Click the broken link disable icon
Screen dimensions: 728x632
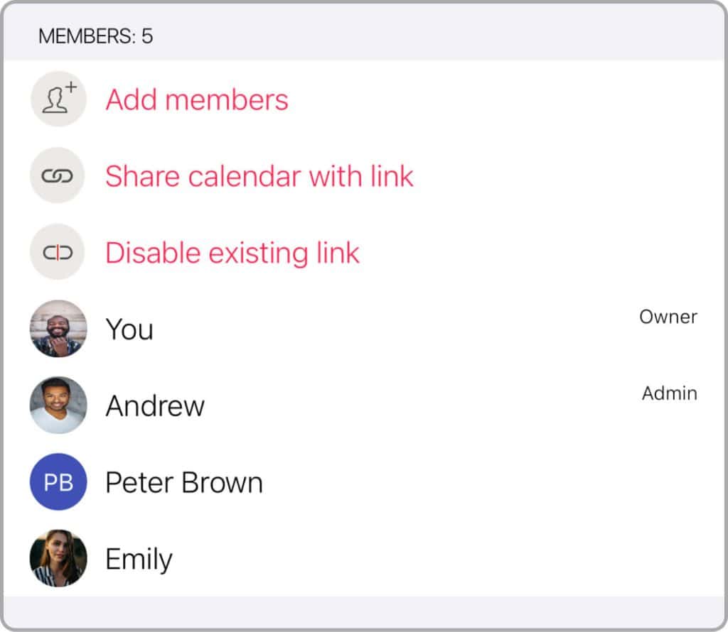tap(58, 252)
